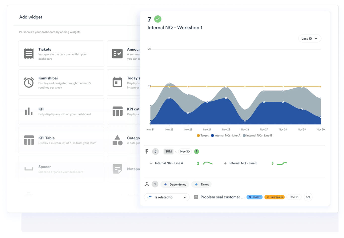Select the KPI bar chart icon

pyautogui.click(x=29, y=111)
